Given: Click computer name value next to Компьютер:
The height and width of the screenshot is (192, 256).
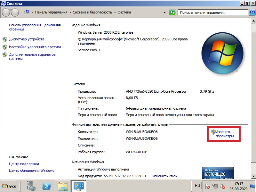Looking at the screenshot, I should pos(142,132).
